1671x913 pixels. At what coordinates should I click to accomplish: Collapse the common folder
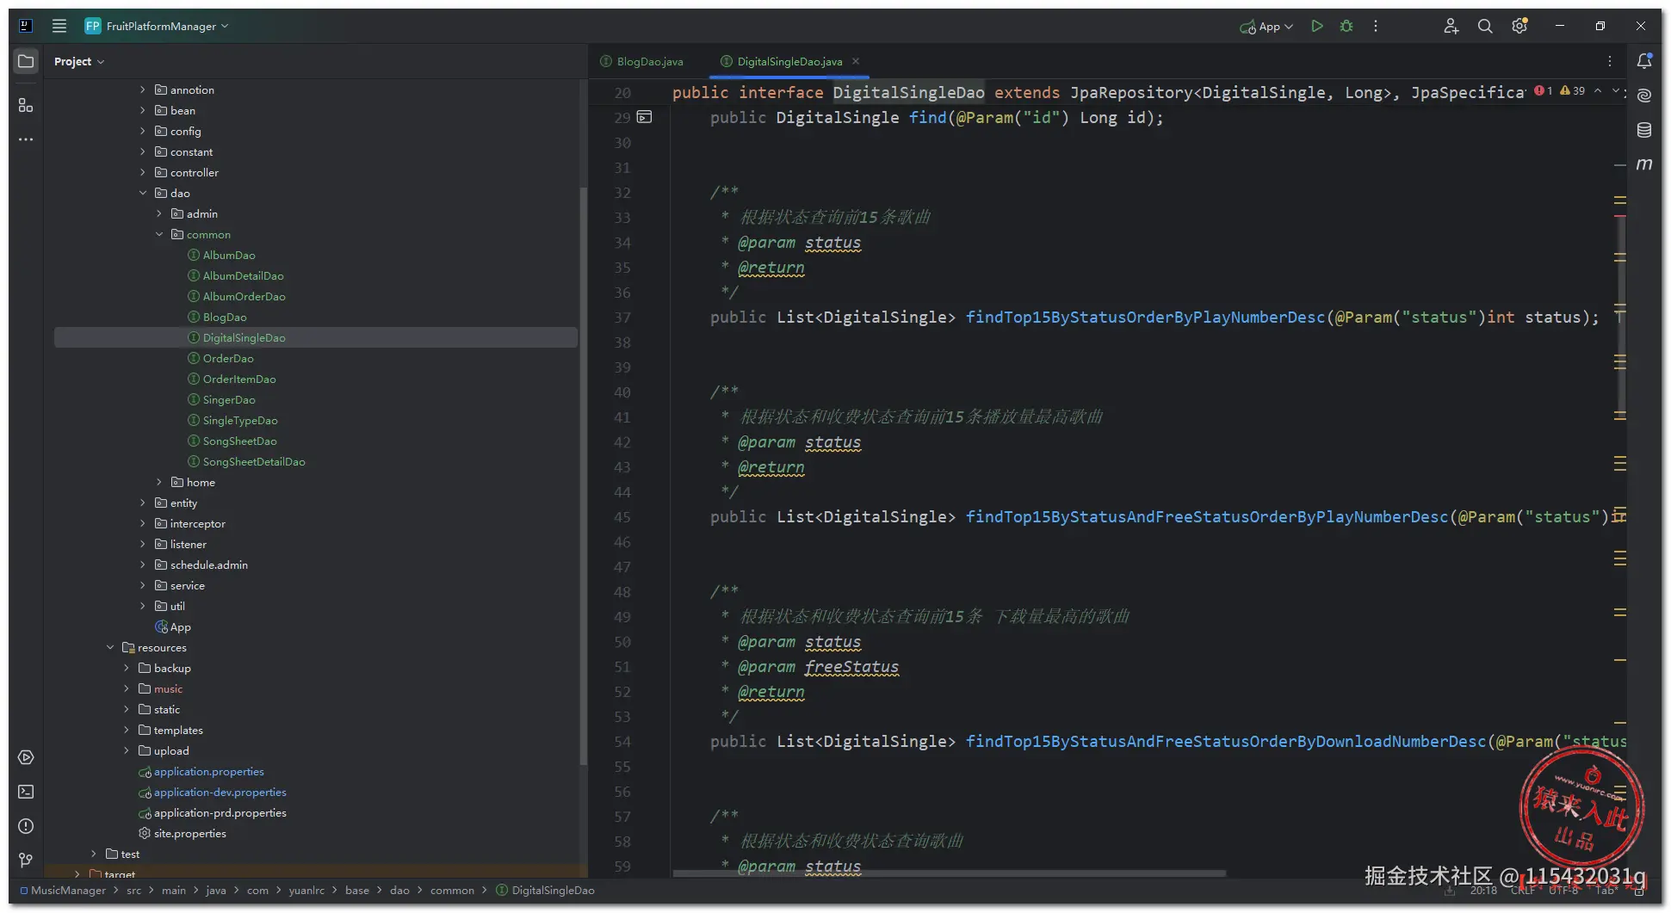click(159, 234)
